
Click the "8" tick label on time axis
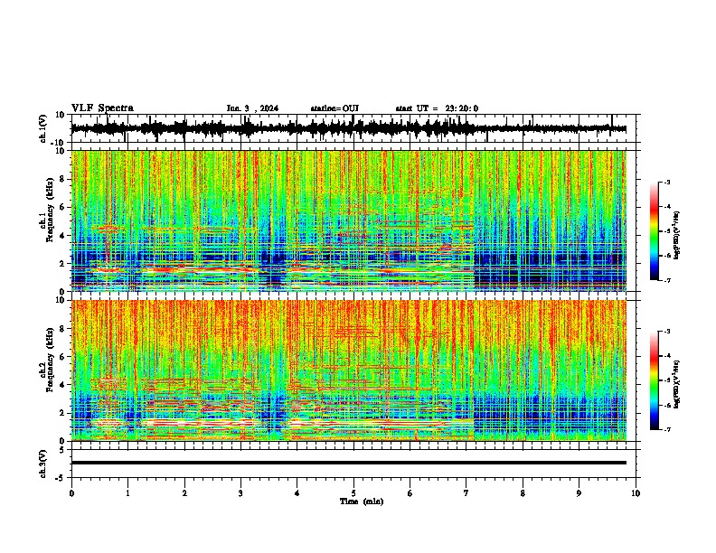pyautogui.click(x=523, y=493)
